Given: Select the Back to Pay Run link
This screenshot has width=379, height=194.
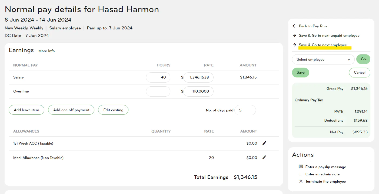Looking at the screenshot, I should point(312,26).
